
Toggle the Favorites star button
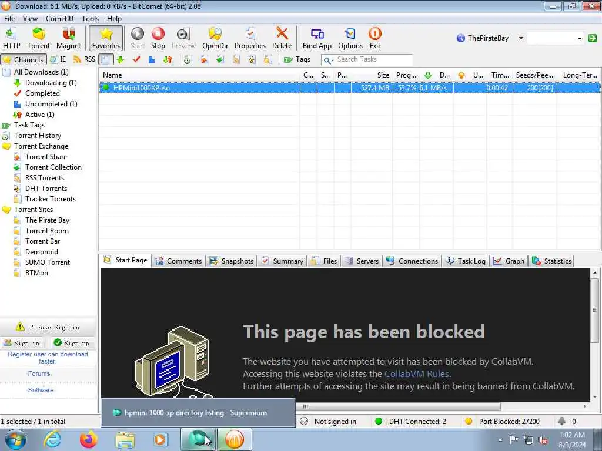pyautogui.click(x=106, y=38)
